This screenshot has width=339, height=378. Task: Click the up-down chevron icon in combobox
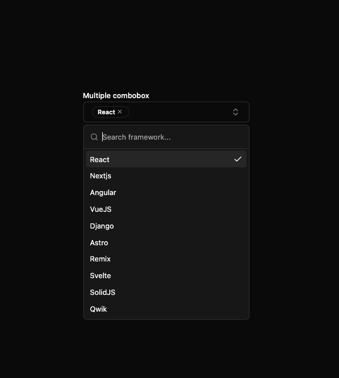point(236,112)
